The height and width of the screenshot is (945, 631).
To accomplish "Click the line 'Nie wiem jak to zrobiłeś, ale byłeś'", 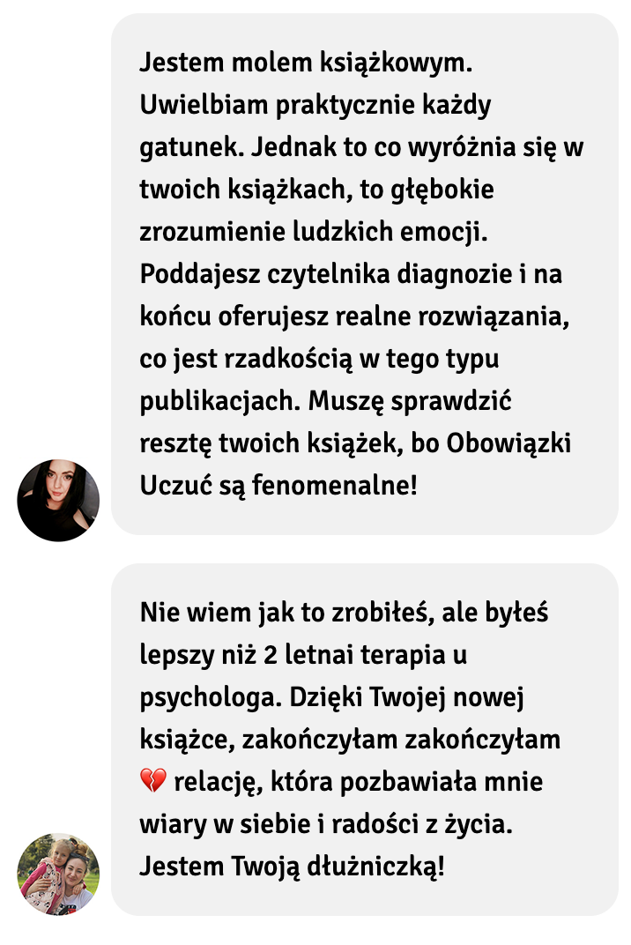I will coord(344,613).
